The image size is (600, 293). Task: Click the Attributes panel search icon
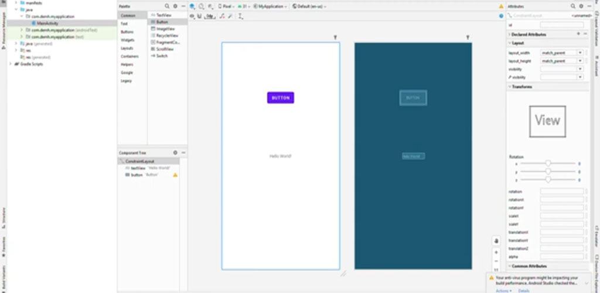point(510,16)
